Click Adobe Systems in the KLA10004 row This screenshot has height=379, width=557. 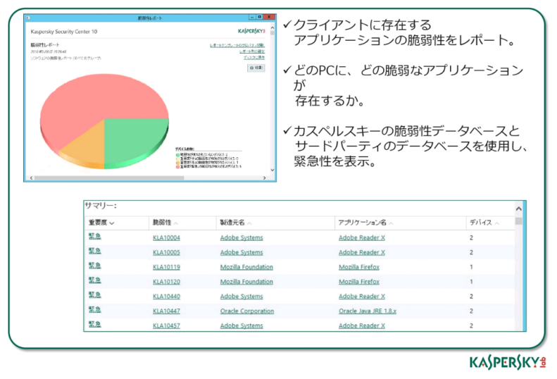click(242, 237)
